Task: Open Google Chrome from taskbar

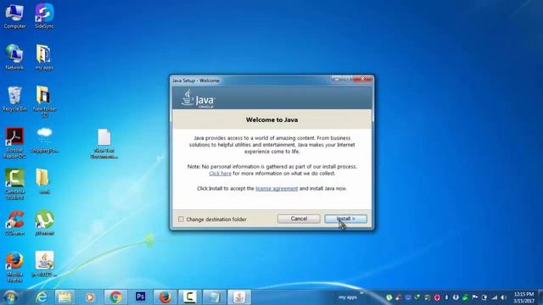Action: [115, 297]
